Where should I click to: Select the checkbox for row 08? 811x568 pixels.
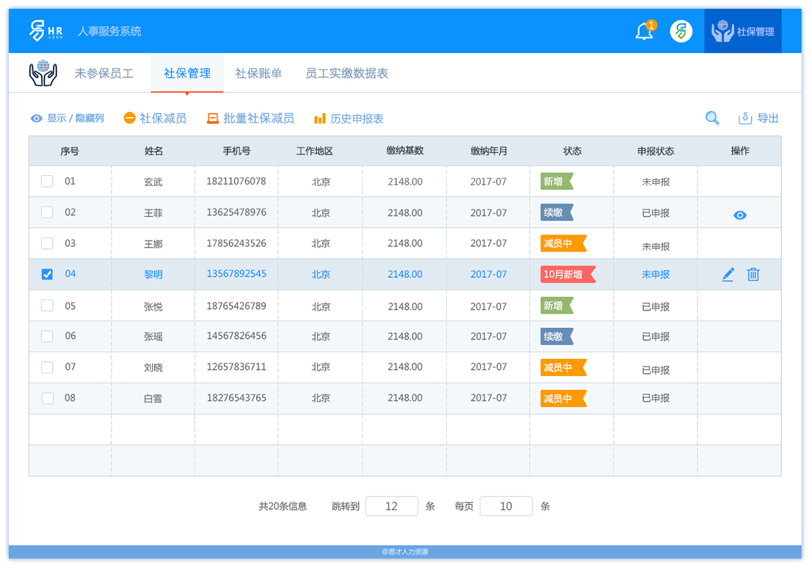click(x=47, y=398)
